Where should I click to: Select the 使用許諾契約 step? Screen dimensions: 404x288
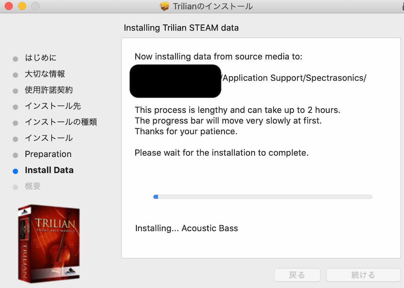point(49,90)
